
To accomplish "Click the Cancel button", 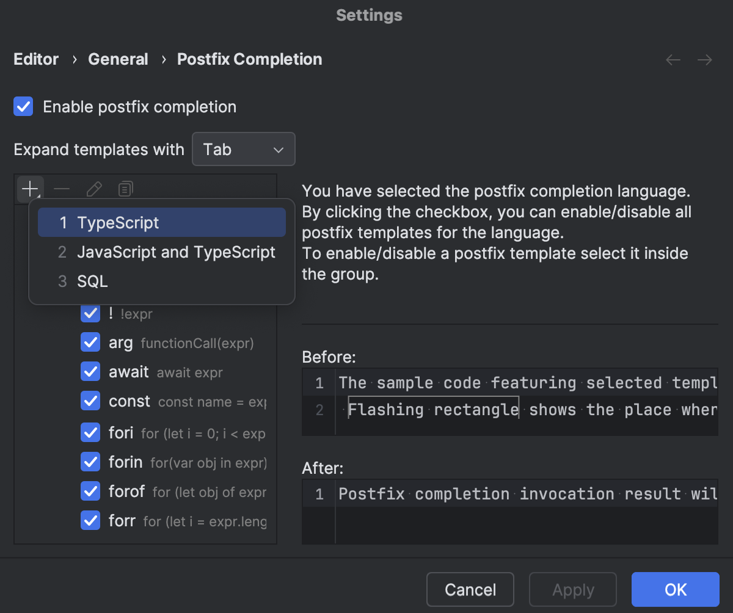I will pyautogui.click(x=470, y=590).
